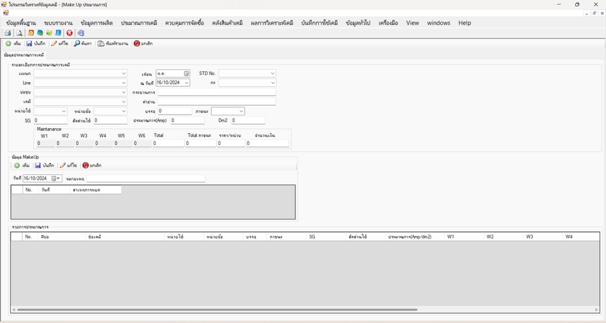Open the บันทึกการใช้เคมี menu
Screen dimensions: 606x323
[319, 23]
